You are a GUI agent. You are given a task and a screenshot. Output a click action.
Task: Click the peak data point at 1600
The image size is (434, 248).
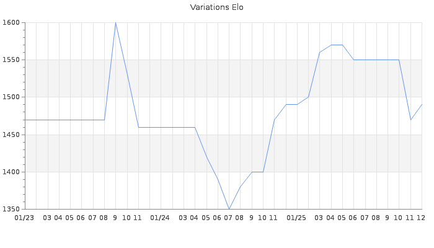pos(115,23)
